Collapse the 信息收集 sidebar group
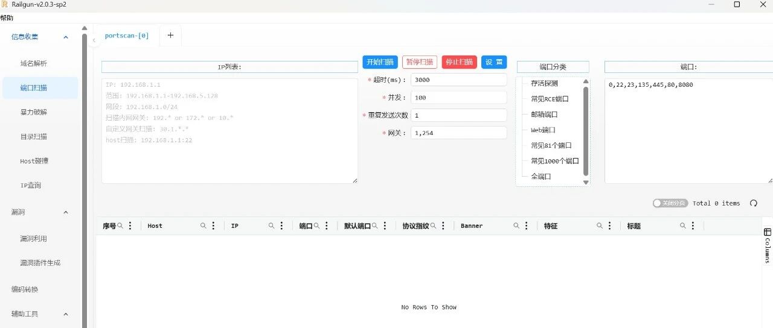 (66, 37)
